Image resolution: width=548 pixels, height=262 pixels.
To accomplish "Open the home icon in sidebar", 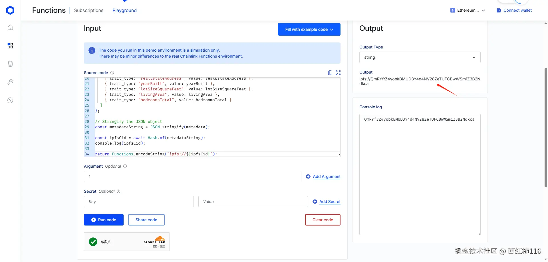I will [x=10, y=27].
